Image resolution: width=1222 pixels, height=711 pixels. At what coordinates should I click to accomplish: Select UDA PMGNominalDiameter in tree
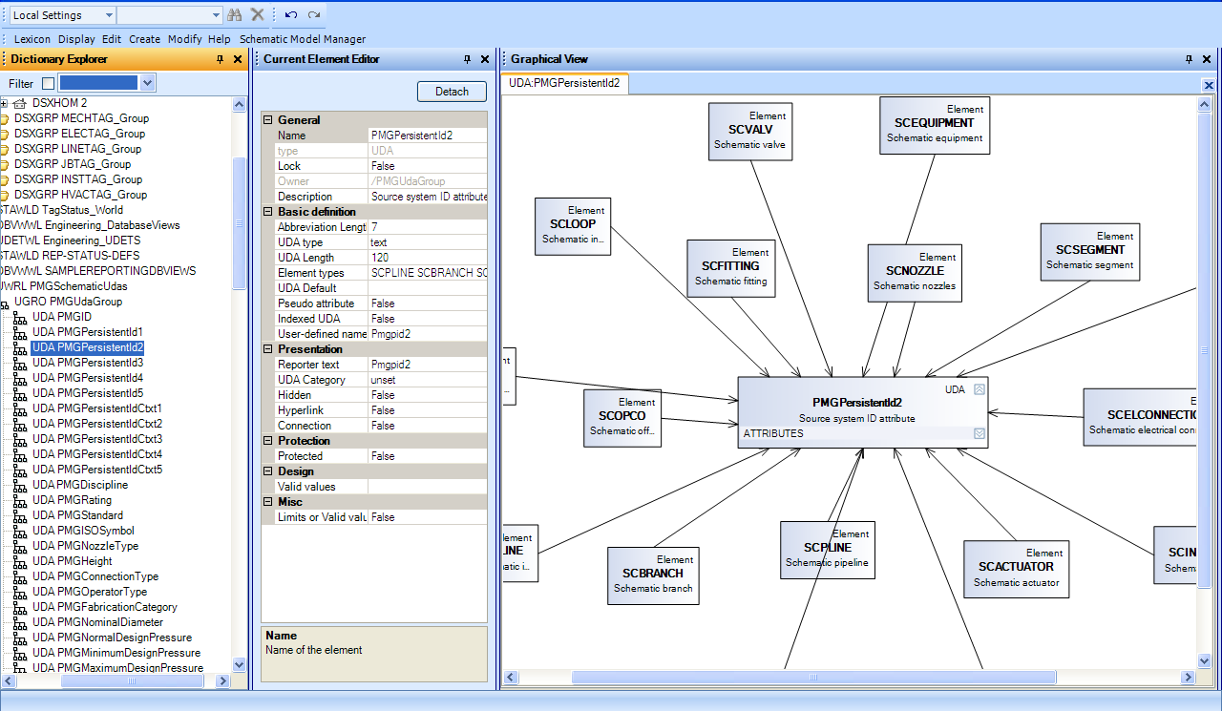tap(97, 622)
